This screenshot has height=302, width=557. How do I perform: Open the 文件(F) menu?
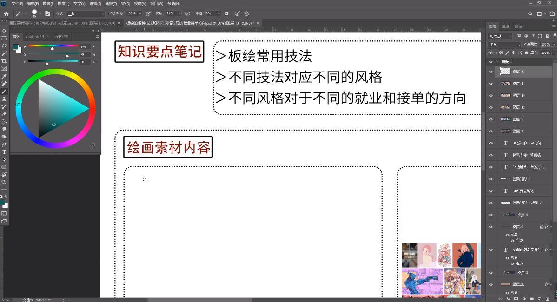coord(17,4)
